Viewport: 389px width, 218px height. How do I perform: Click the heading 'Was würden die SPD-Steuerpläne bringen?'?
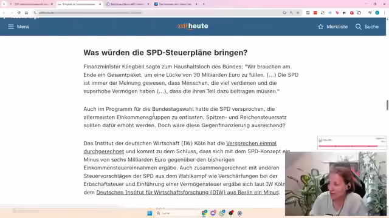pos(165,53)
